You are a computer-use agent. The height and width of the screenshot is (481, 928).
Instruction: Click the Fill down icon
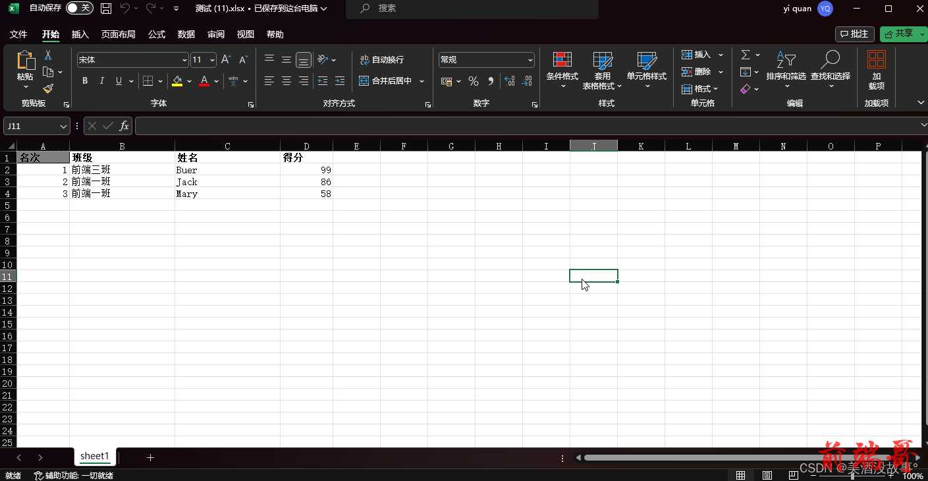click(746, 72)
